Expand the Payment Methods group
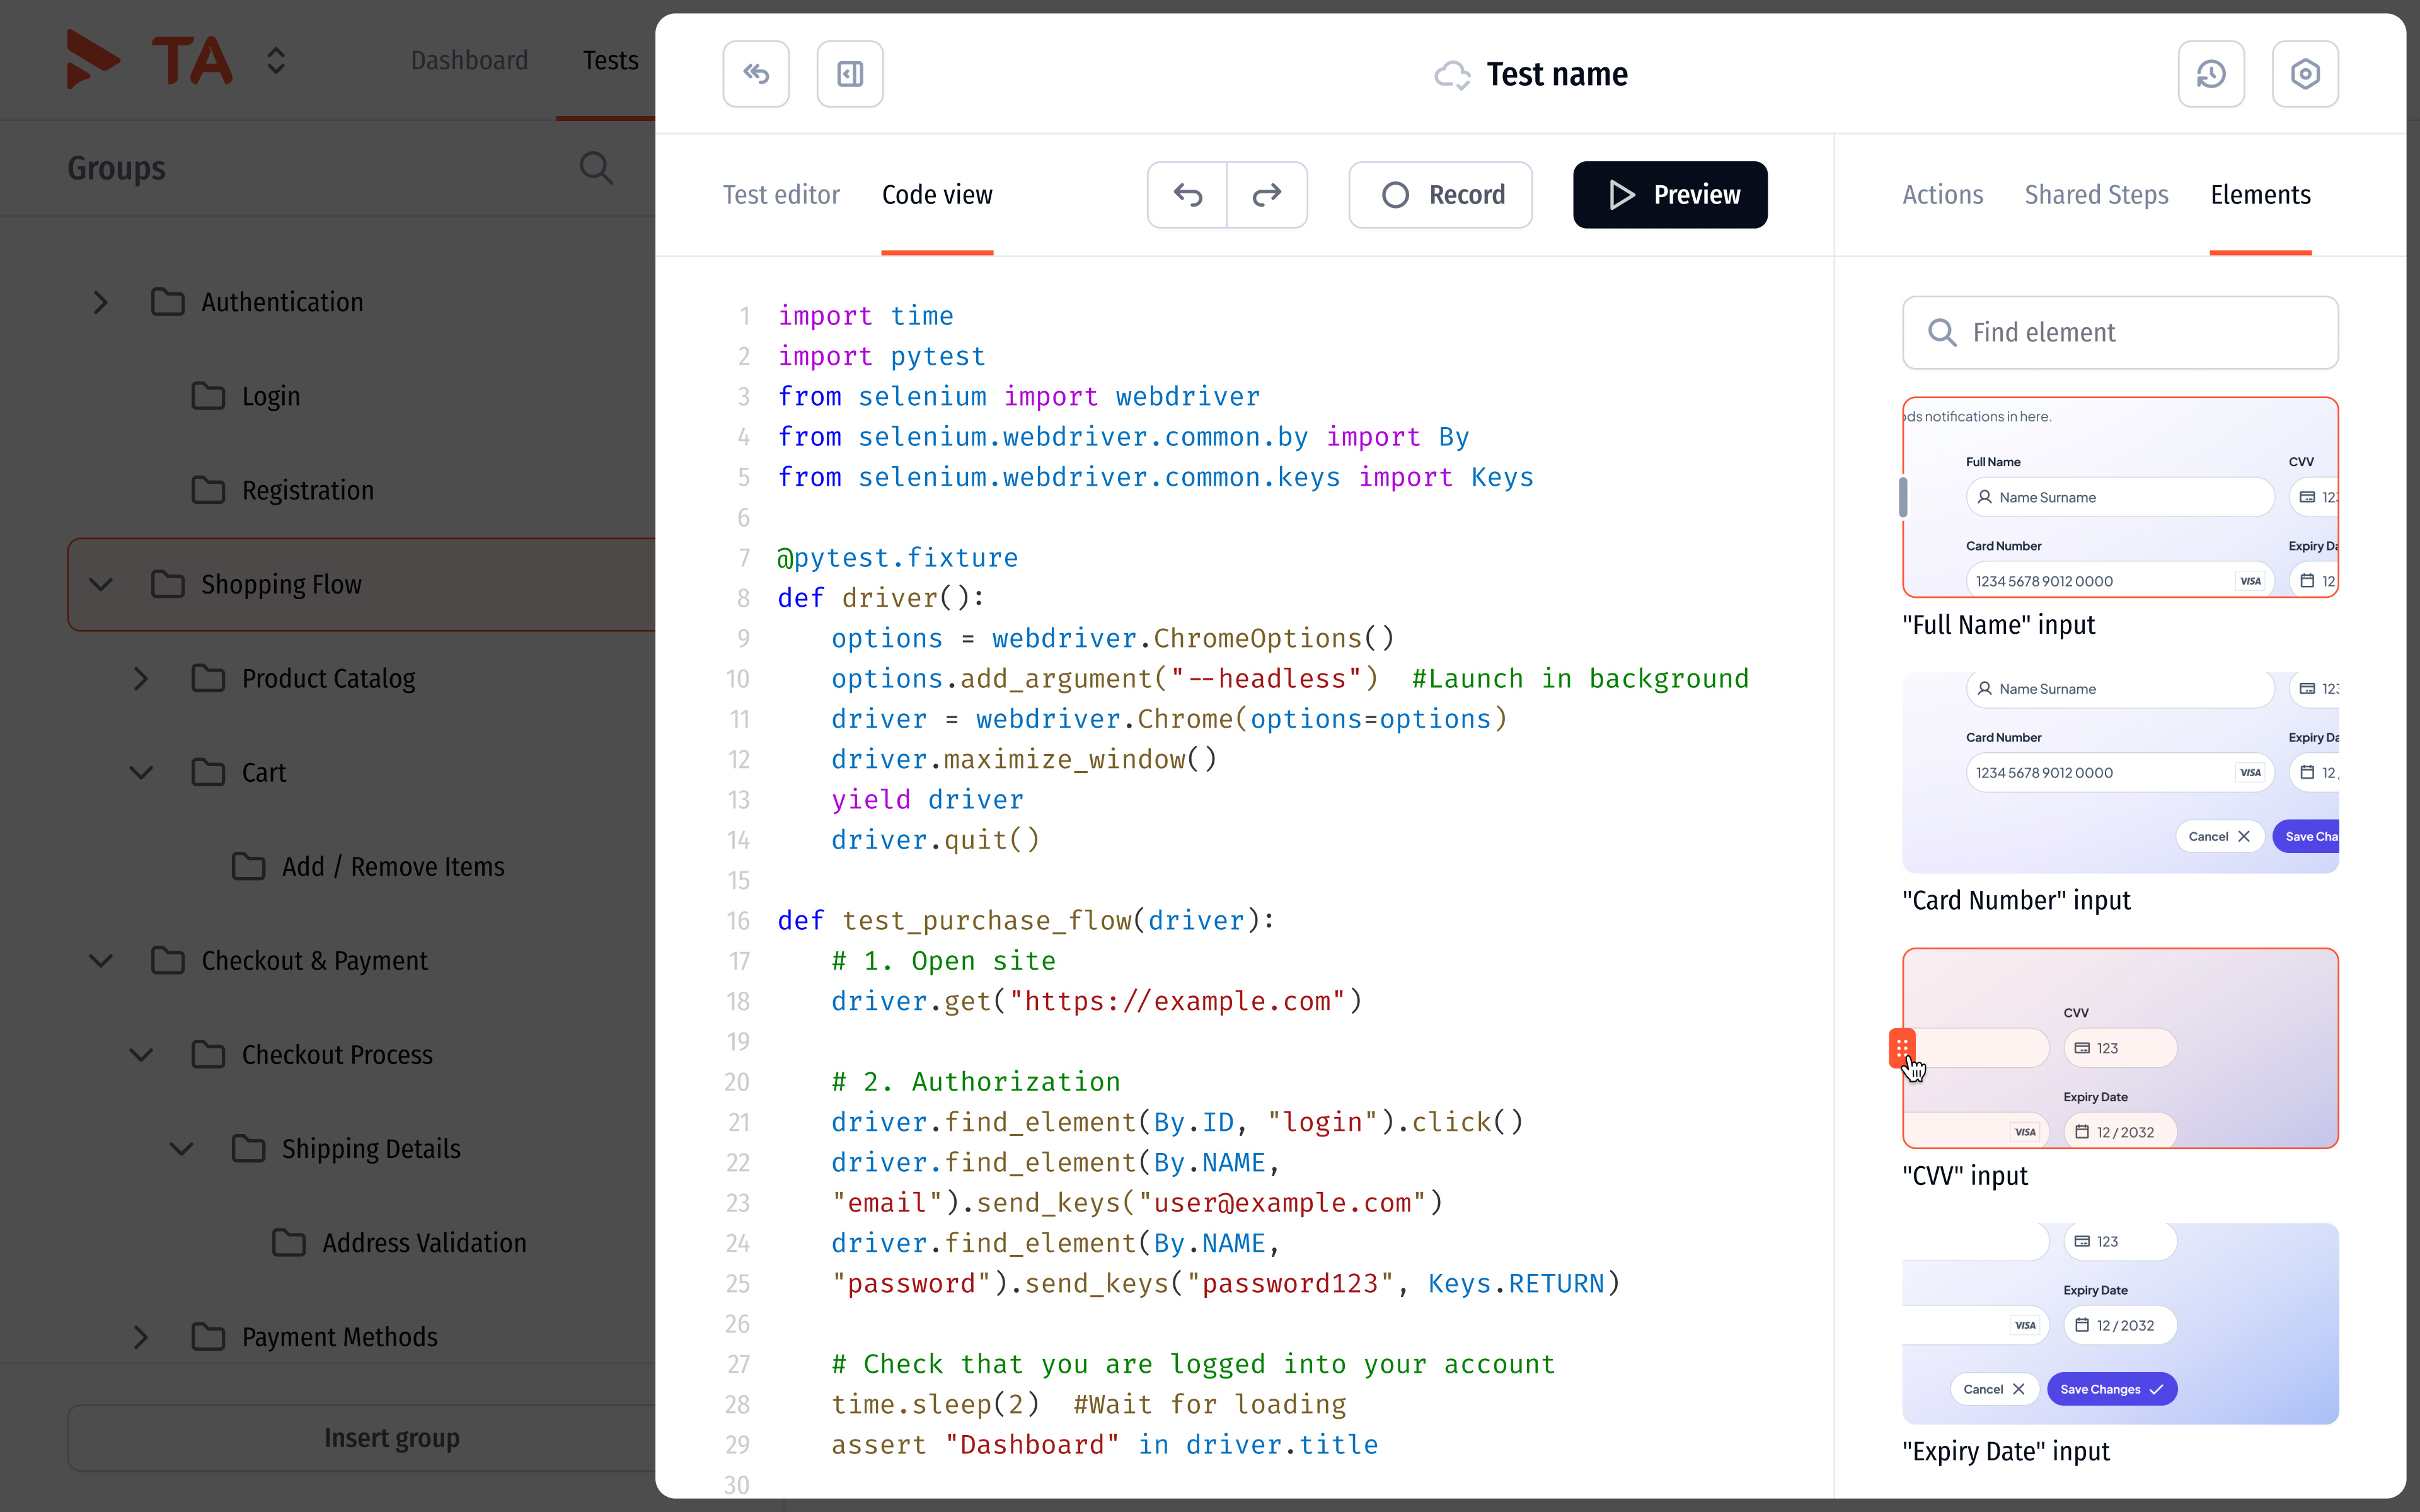The width and height of the screenshot is (2420, 1512). point(141,1336)
